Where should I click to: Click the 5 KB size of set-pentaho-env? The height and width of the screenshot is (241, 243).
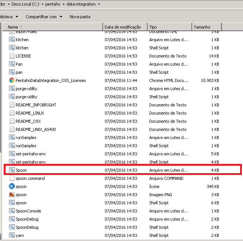pyautogui.click(x=215, y=154)
